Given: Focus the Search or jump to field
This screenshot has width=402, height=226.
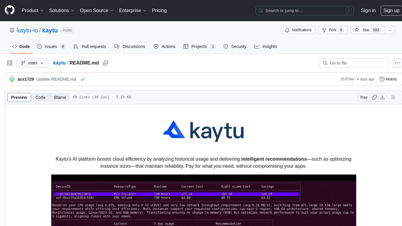Looking at the screenshot, I should [305, 11].
